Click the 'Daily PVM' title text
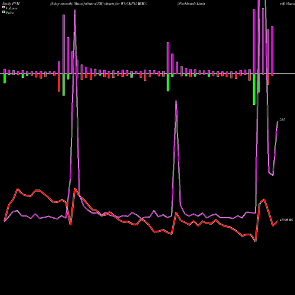The width and height of the screenshot is (295, 295). point(11,4)
